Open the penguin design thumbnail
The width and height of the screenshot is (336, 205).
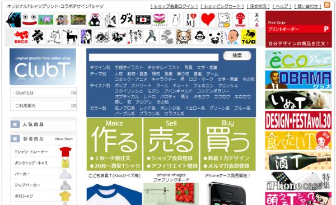tap(175, 20)
